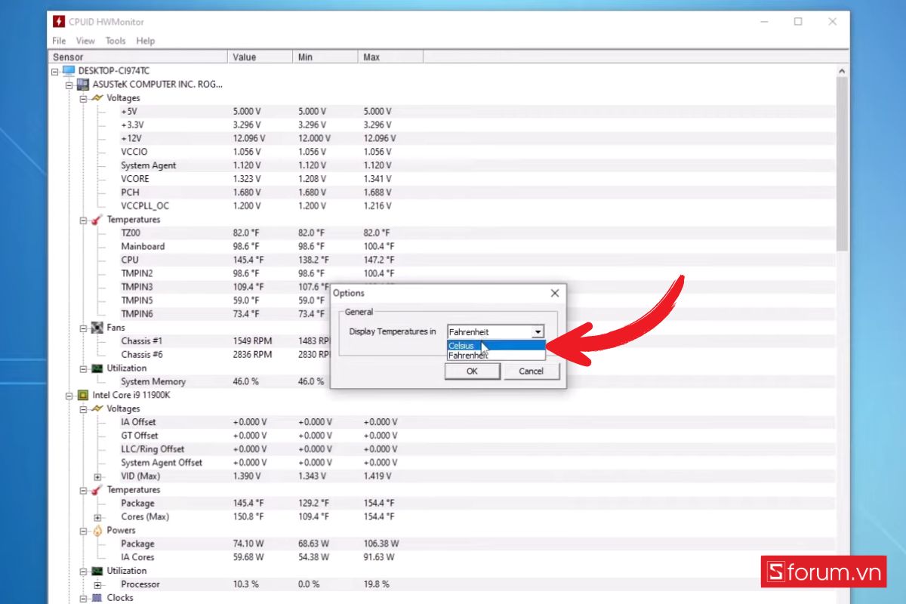
Task: Click OK in the Options dialog
Action: point(472,371)
